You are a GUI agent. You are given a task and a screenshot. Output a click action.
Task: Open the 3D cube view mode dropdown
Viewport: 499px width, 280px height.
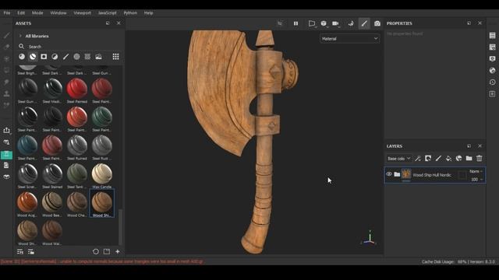(324, 23)
